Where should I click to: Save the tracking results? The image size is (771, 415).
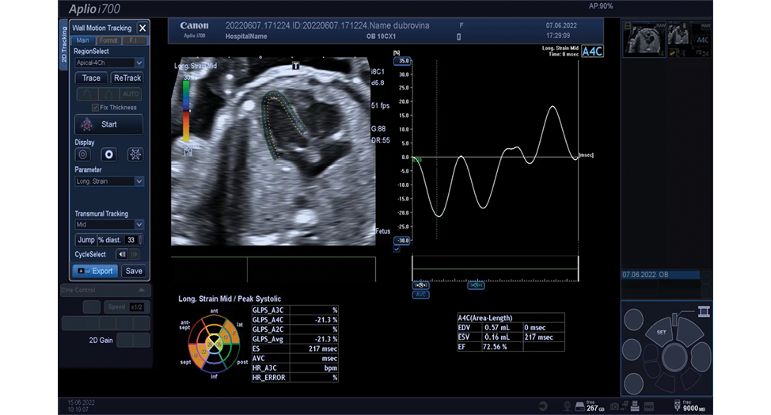pyautogui.click(x=134, y=271)
